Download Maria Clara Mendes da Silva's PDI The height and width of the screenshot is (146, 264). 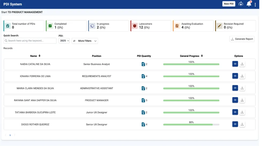coord(242,88)
